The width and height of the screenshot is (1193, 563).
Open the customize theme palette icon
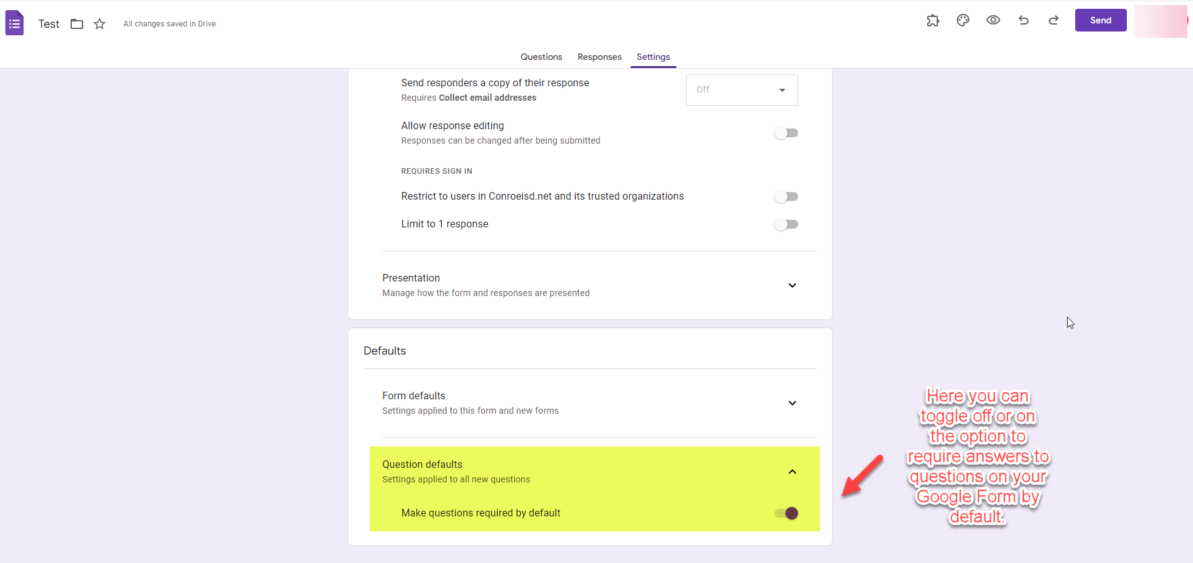(963, 20)
